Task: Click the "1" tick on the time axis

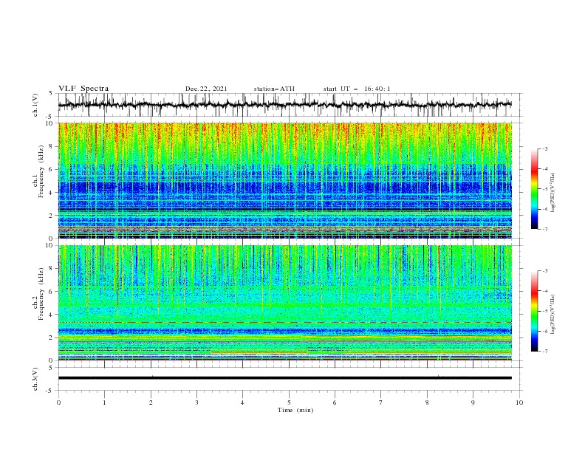Action: coord(104,403)
